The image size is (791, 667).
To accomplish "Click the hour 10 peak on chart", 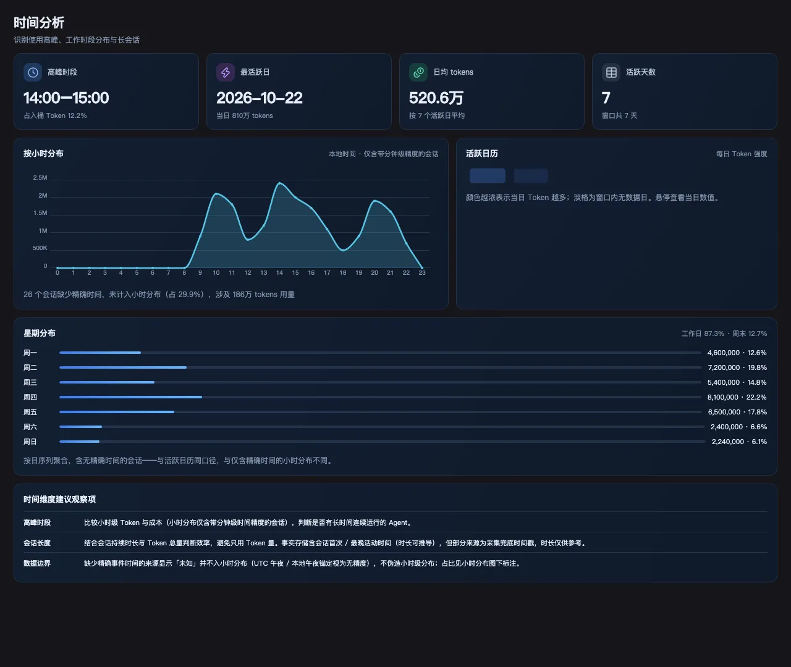I will click(216, 194).
